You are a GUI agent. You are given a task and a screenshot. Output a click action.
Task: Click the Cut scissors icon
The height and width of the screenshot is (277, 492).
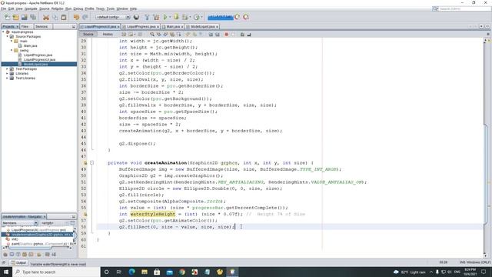(x=46, y=17)
